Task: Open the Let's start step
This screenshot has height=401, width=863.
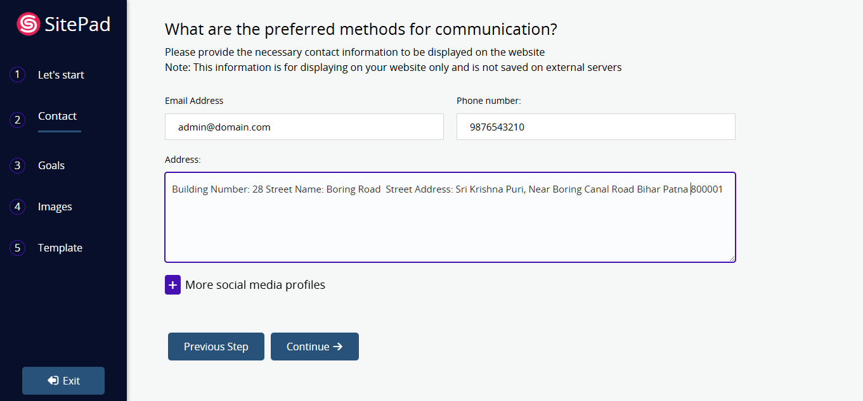Action: point(61,75)
